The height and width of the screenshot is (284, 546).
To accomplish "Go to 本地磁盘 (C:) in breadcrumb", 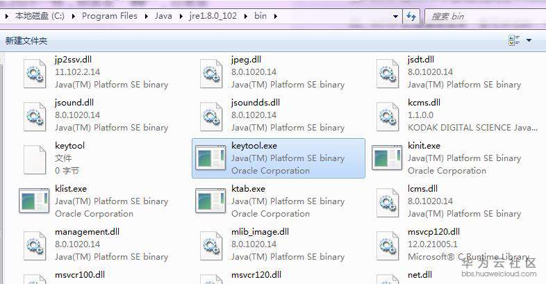I will click(x=40, y=16).
